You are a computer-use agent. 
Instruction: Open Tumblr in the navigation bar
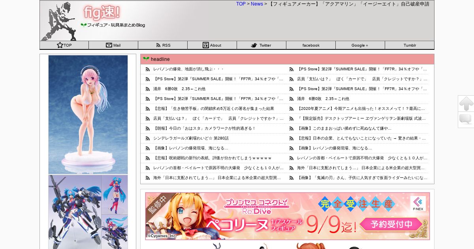pyautogui.click(x=410, y=45)
